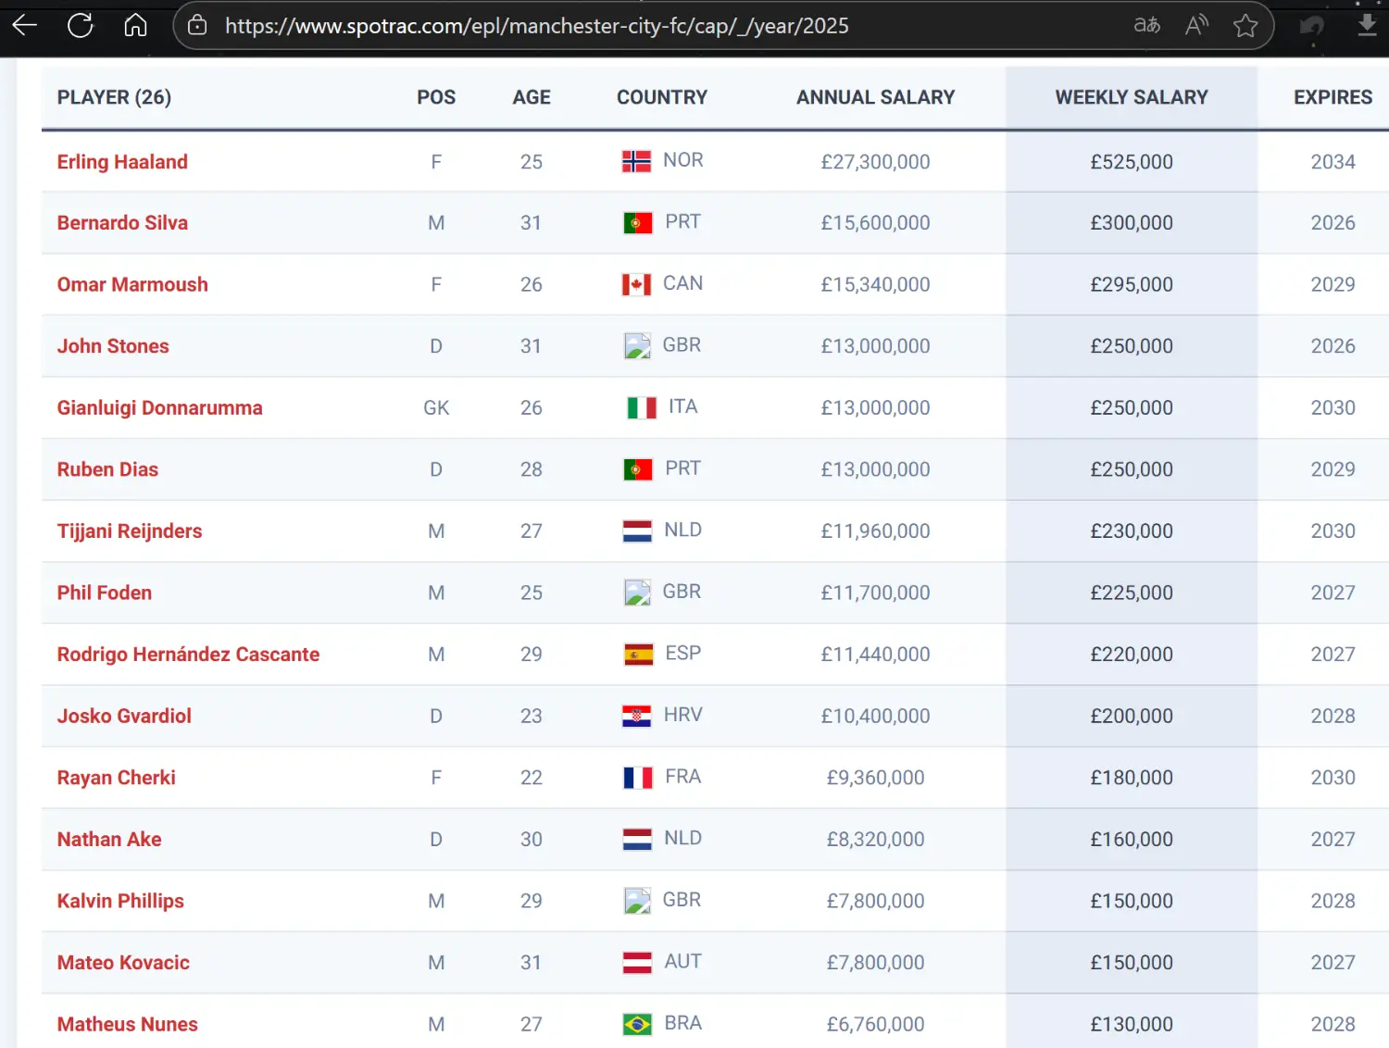Open the translate page option
1389x1048 pixels.
click(x=1146, y=25)
